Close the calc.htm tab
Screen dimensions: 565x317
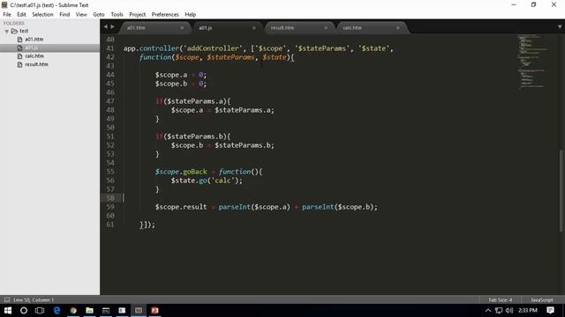(398, 27)
